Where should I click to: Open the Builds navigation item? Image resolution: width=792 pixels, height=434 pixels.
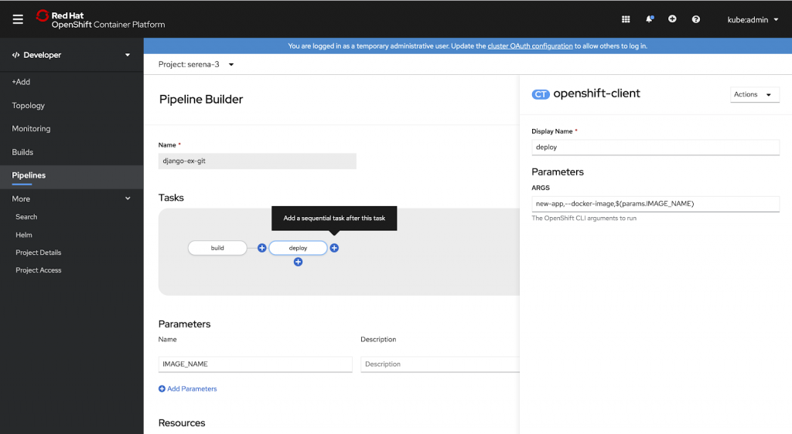click(22, 152)
